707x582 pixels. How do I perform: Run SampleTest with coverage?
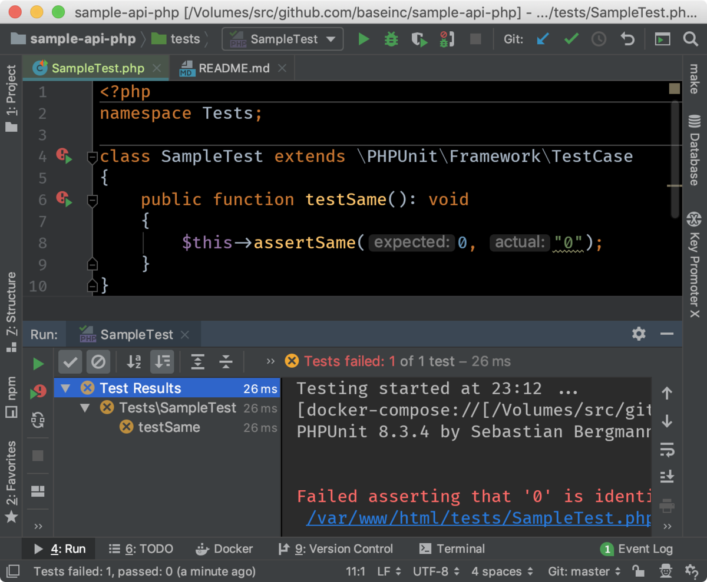point(419,39)
